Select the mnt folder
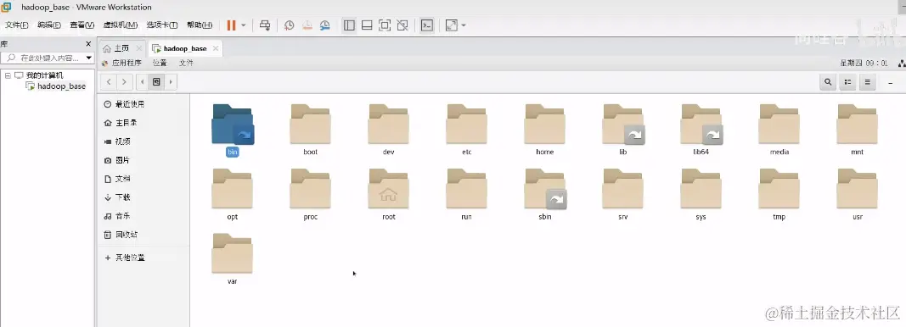Image resolution: width=906 pixels, height=327 pixels. click(857, 130)
